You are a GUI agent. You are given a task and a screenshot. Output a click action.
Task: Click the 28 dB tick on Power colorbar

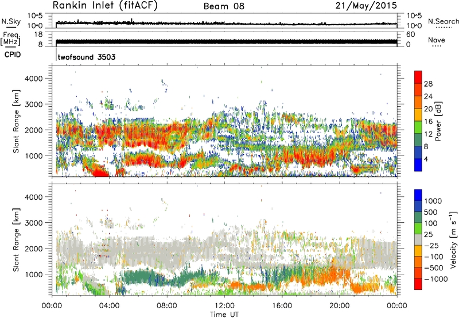pos(428,84)
